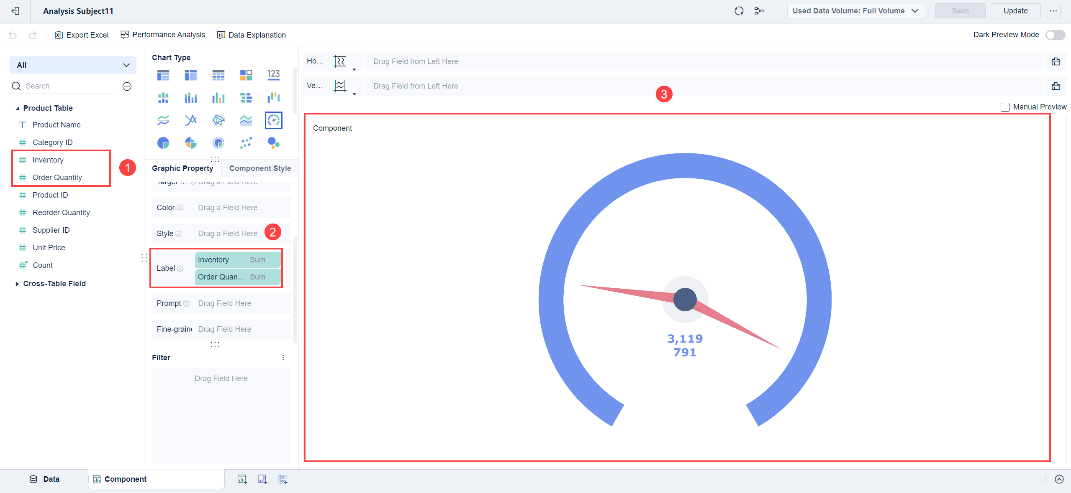Screen dimensions: 1071x493
Task: Select the pie chart type
Action: click(x=163, y=142)
